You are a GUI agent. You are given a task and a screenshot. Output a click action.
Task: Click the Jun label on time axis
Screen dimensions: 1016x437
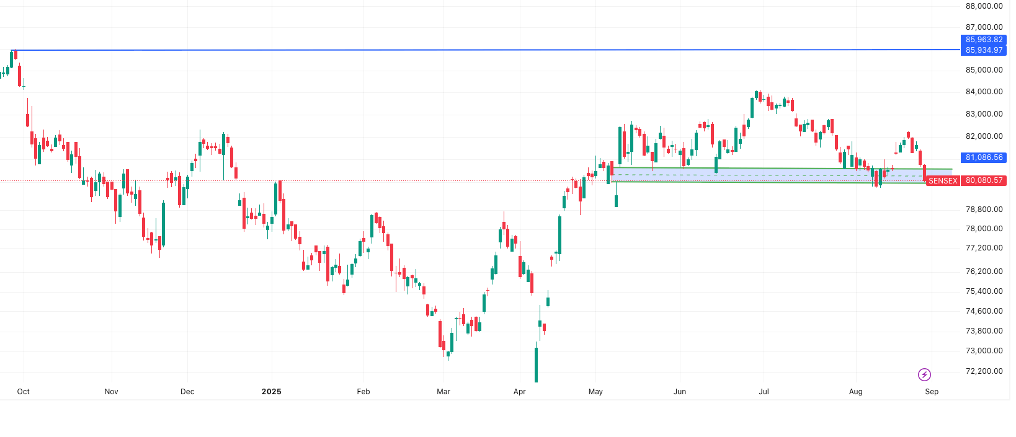[x=680, y=392]
